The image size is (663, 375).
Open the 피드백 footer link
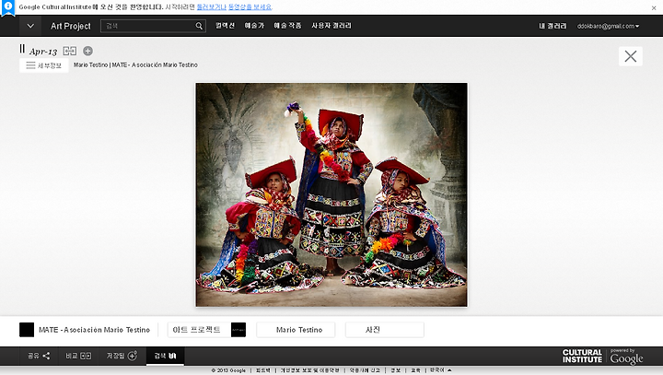pyautogui.click(x=262, y=370)
